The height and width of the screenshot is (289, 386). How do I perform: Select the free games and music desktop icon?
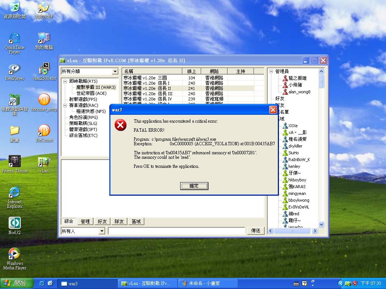[14, 105]
